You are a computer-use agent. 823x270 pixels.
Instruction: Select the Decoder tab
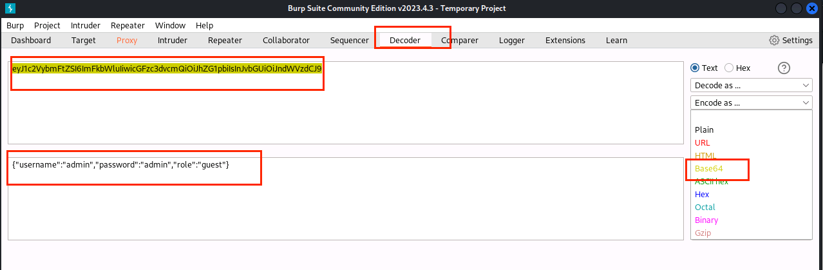(405, 40)
